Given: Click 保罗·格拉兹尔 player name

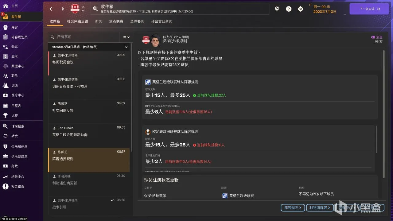Looking at the screenshot, I should [155, 196].
